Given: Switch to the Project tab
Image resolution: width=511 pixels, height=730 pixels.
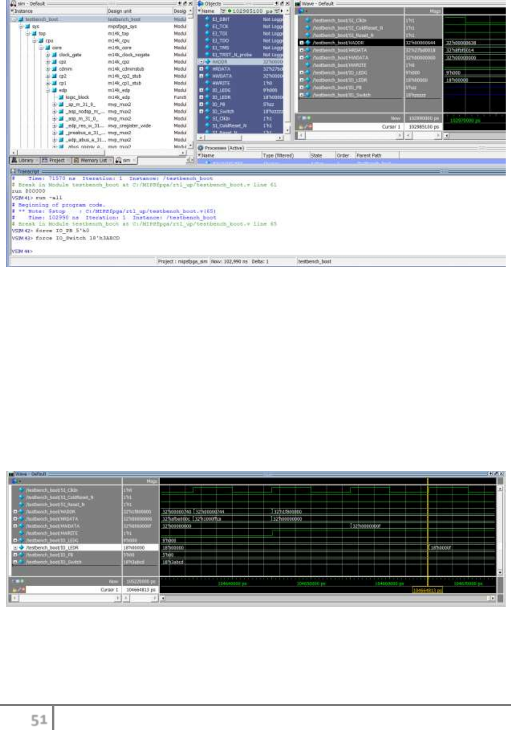Looking at the screenshot, I should (53, 160).
